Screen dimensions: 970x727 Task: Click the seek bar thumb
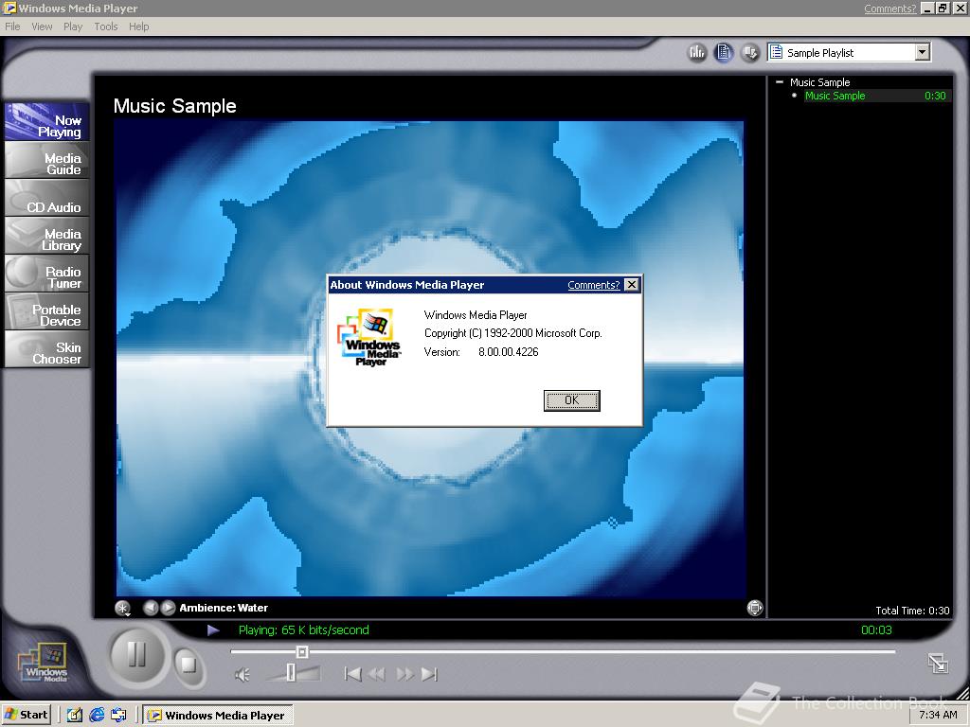coord(302,651)
